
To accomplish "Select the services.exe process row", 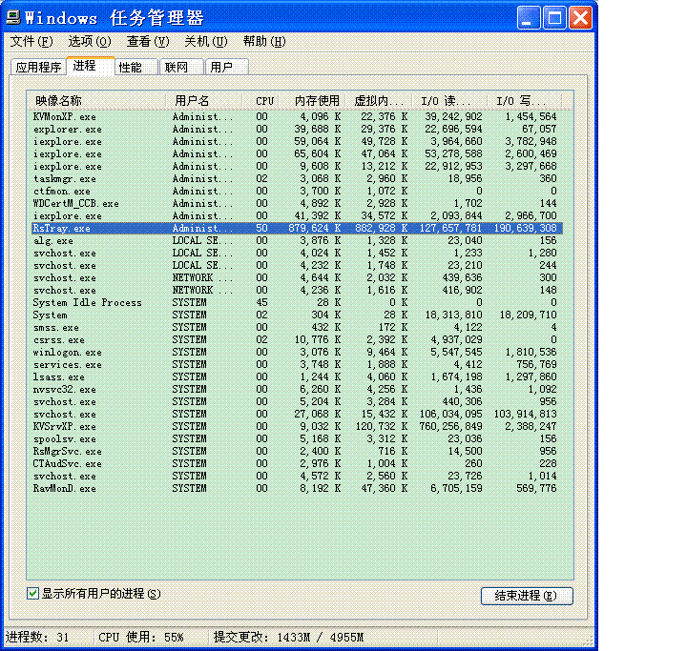I will [297, 365].
